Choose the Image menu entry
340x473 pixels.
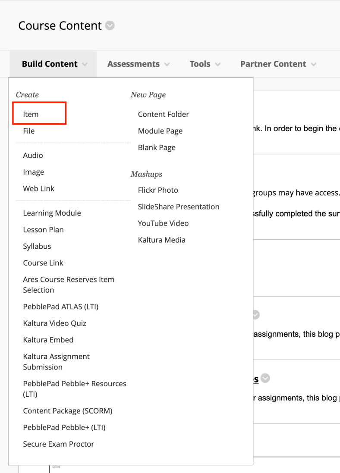[x=34, y=172]
